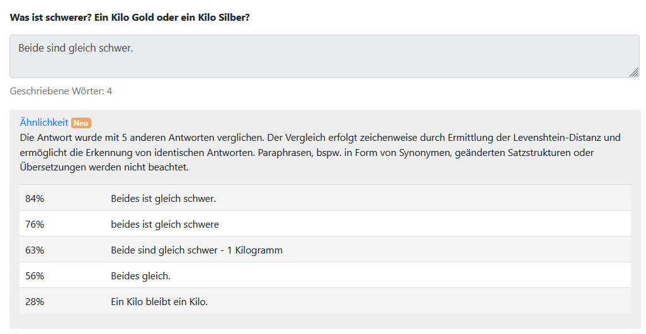Select the answer "beides ist gleich schwere"
646x334 pixels.
pos(164,224)
